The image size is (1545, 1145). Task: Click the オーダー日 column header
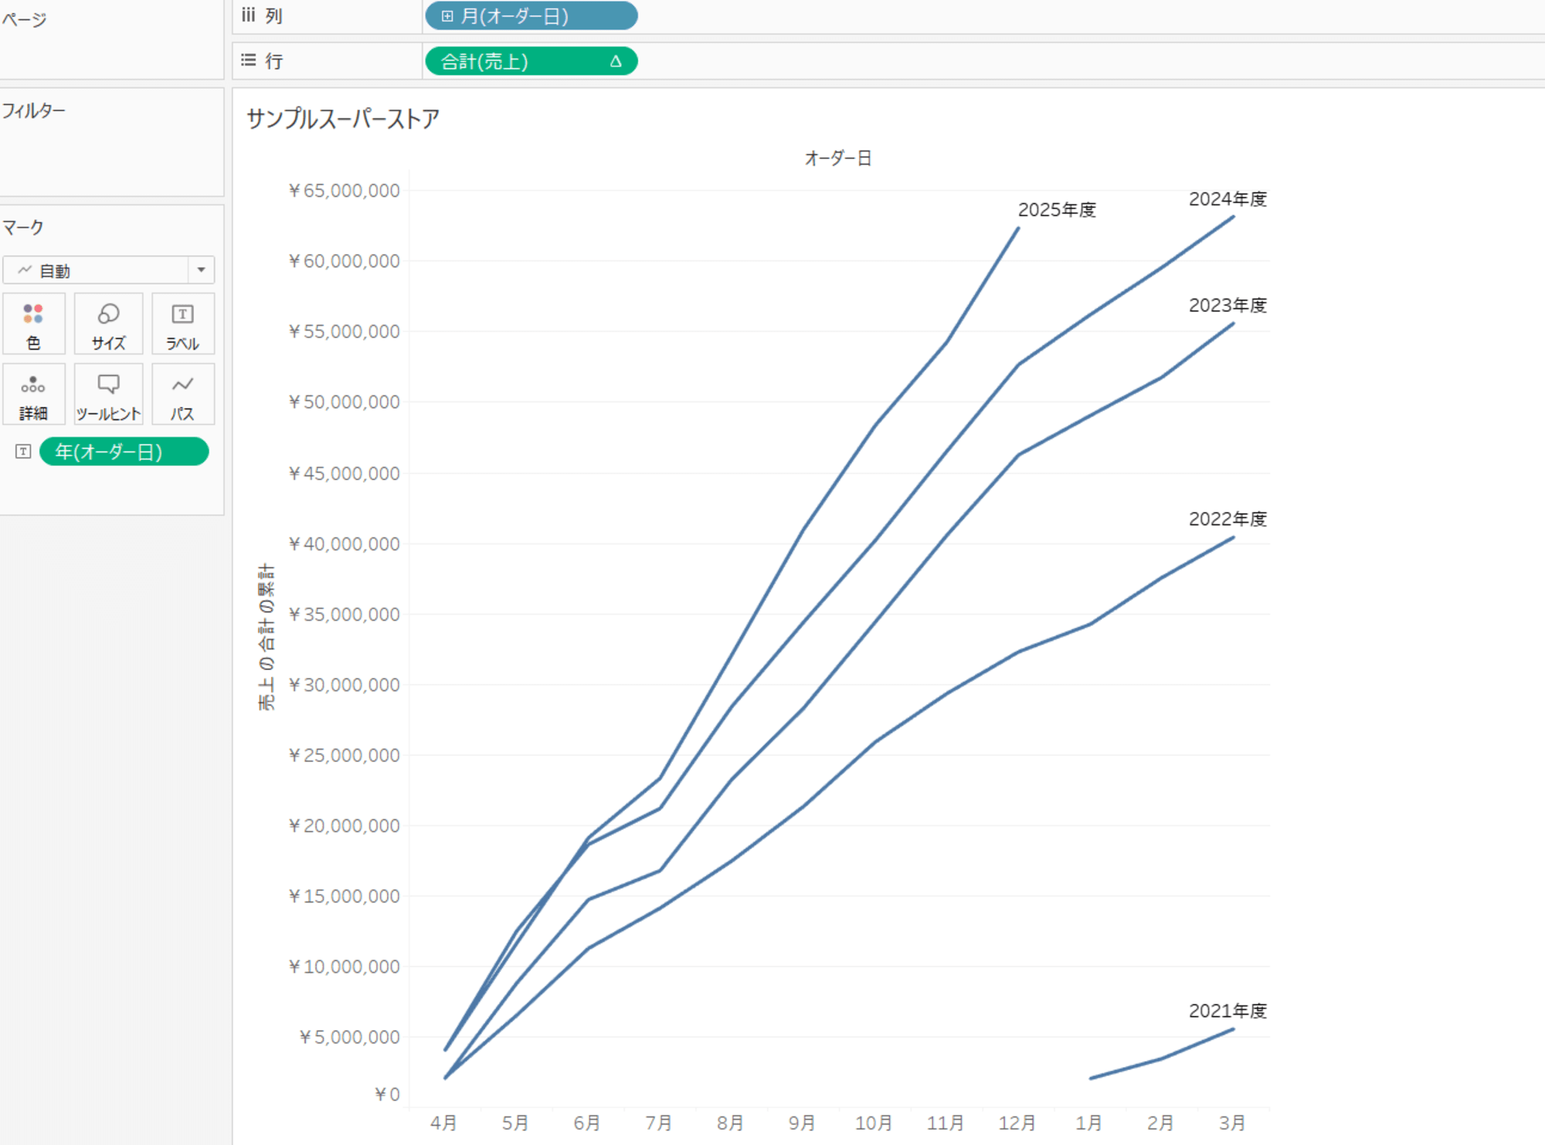[x=838, y=158]
